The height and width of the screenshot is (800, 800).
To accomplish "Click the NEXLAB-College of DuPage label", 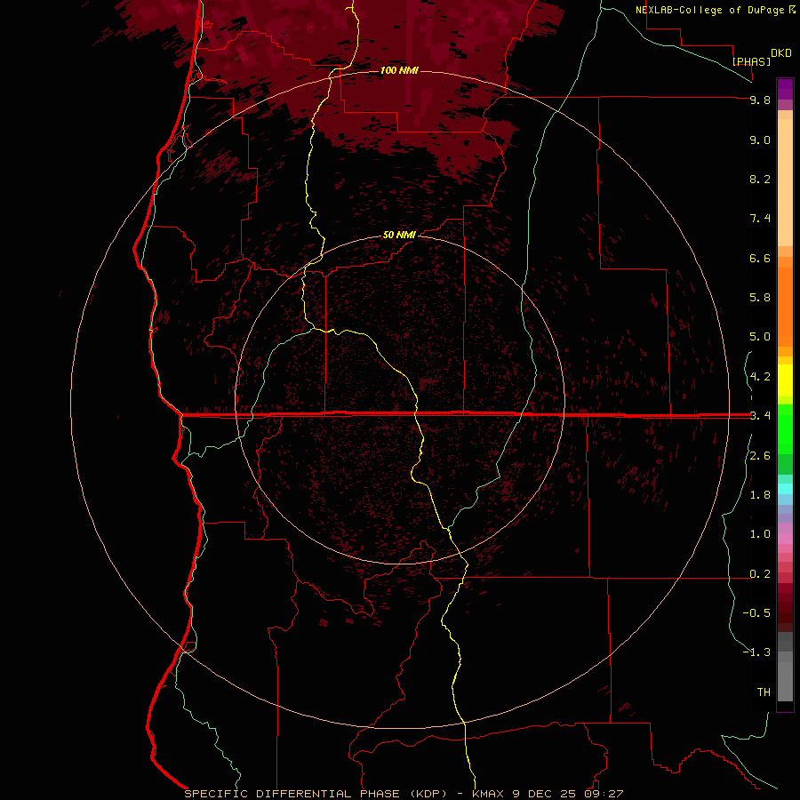I will (x=710, y=10).
